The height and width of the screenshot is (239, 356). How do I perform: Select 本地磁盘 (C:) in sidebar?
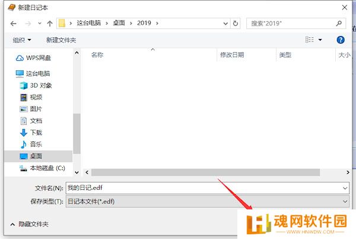tap(43, 168)
